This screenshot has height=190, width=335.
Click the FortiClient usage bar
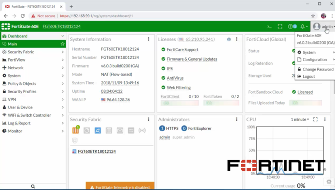(x=180, y=103)
